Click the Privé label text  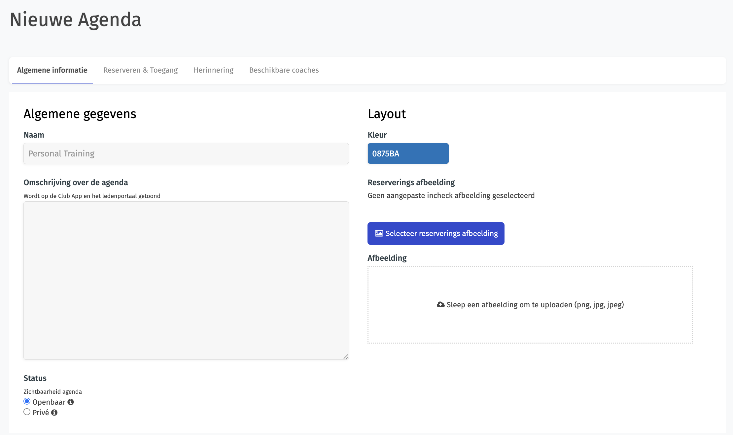point(41,413)
